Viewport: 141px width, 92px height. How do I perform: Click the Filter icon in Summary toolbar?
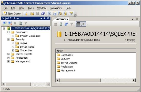[x=72, y=24]
